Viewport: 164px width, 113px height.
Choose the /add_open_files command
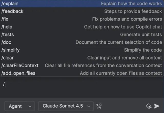(x=18, y=73)
